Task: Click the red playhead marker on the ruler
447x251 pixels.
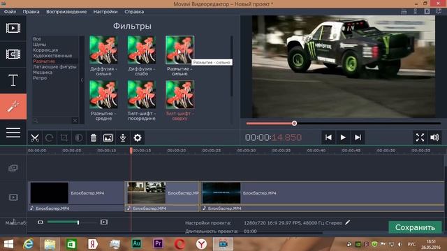Action: [131, 151]
